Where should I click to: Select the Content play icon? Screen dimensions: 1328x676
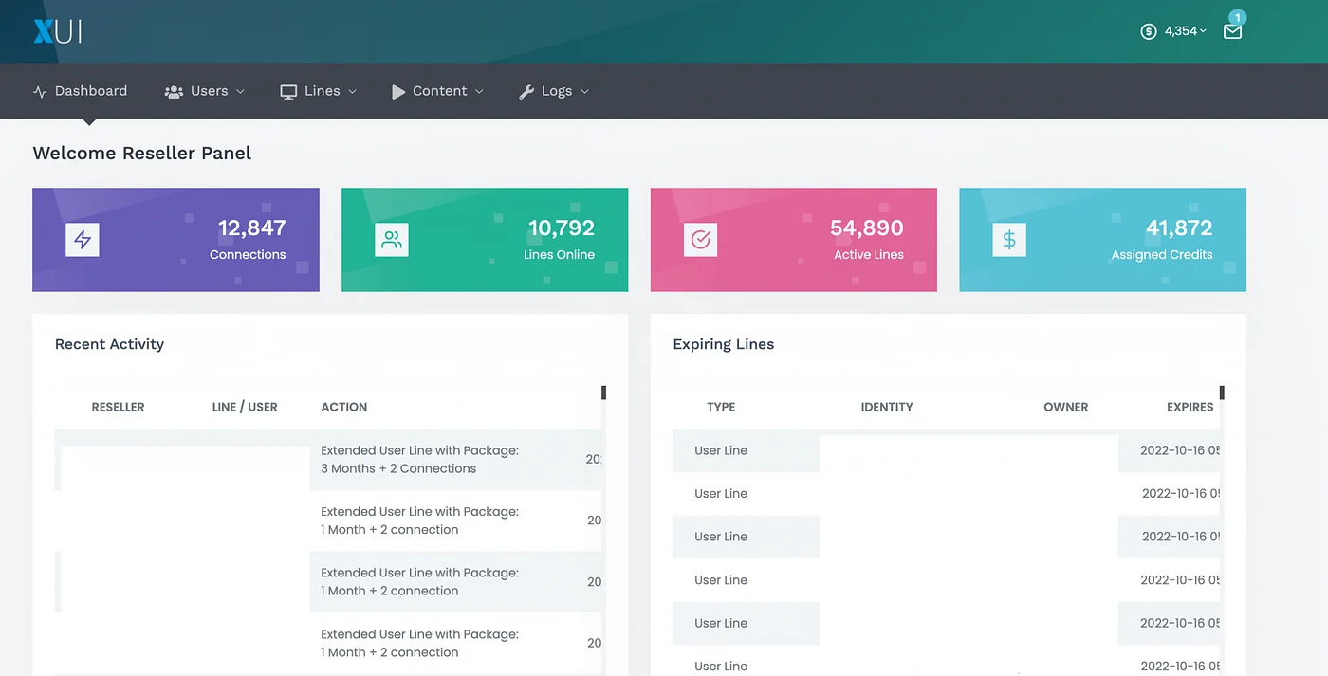(x=399, y=90)
